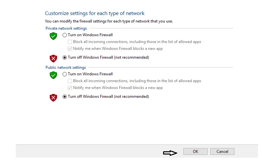Select Turn off Windows Firewall for private network
262x163 pixels.
coord(65,57)
